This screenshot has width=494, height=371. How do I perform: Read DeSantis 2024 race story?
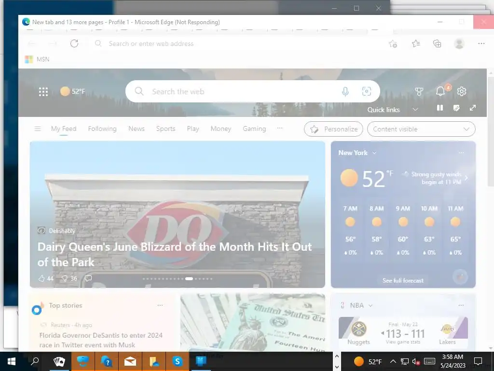(101, 340)
